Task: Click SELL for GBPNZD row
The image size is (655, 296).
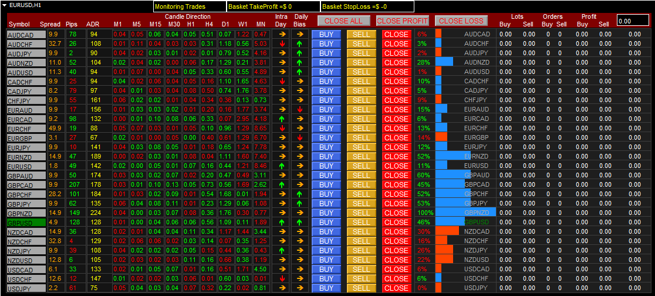Action: (x=362, y=213)
